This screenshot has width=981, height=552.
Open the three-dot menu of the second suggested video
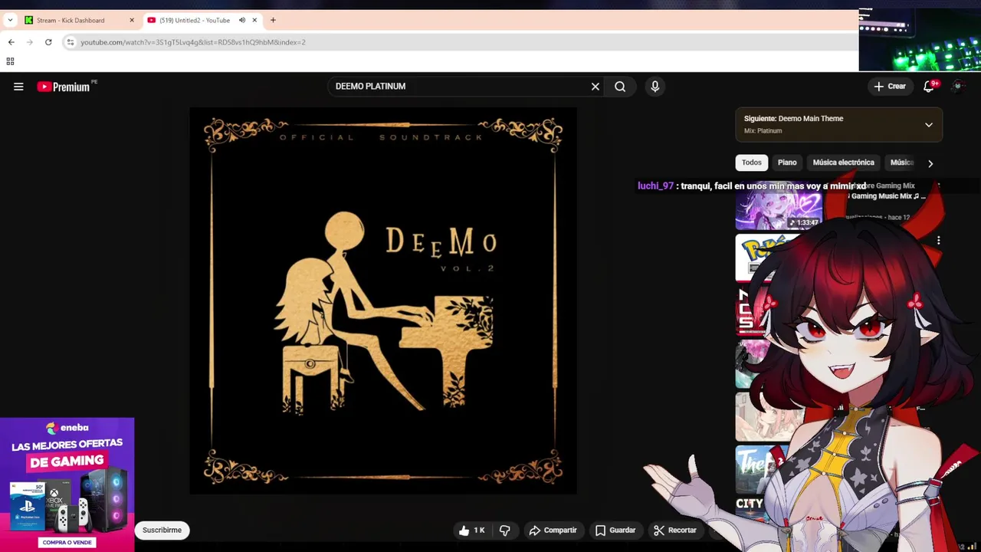tap(938, 241)
